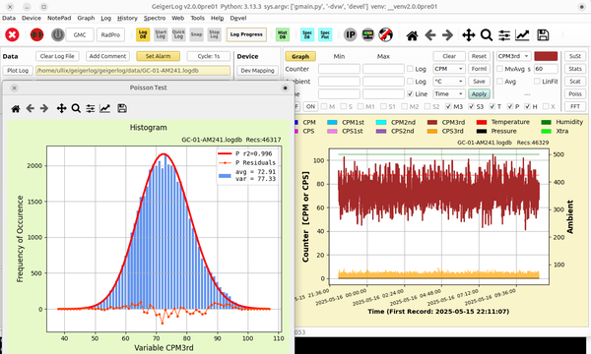Screen dimensions: 591x354
Task: Click the log file path field
Action: (133, 71)
